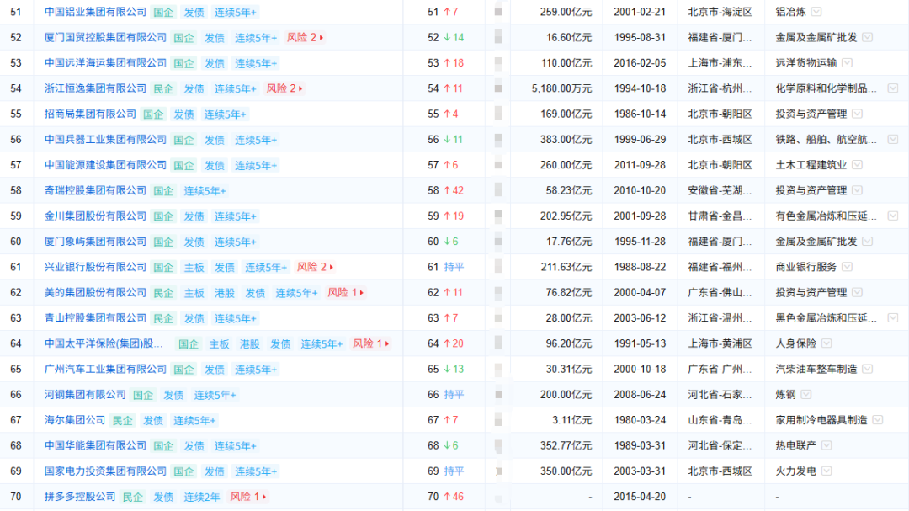This screenshot has width=909, height=511.
Task: Expand 风险 1 tag in 拼多多 row
Action: [x=248, y=497]
